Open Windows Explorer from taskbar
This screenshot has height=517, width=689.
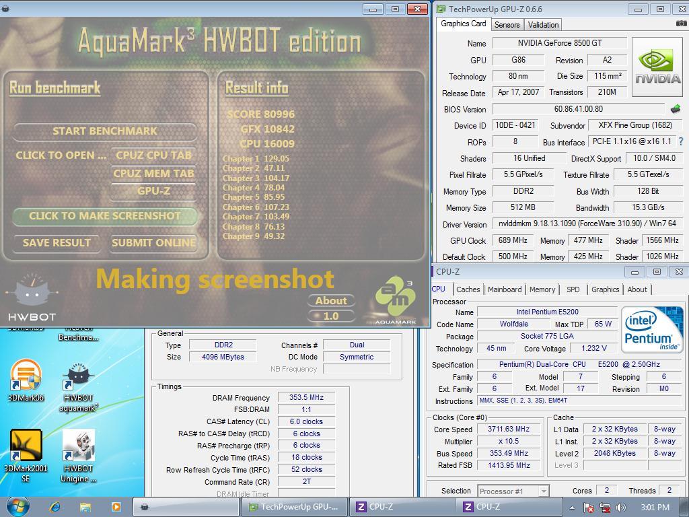pos(85,508)
